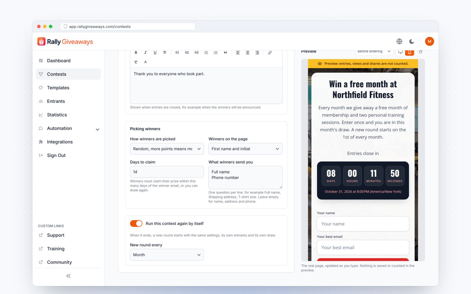Image resolution: width=471 pixels, height=294 pixels.
Task: Underline the selected editor text
Action: (155, 53)
